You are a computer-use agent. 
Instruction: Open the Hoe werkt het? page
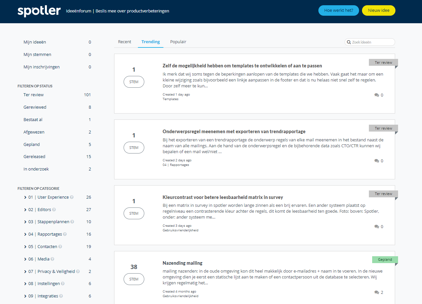pos(338,10)
